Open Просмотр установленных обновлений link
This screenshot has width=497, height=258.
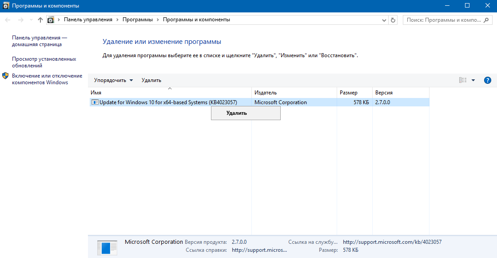(x=44, y=62)
